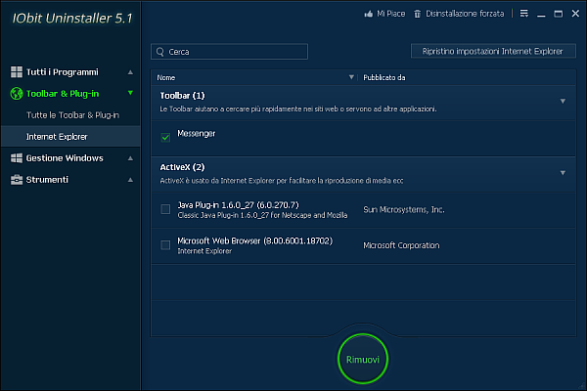This screenshot has height=391, width=587.
Task: Click the green Rimuovi button
Action: tap(363, 359)
